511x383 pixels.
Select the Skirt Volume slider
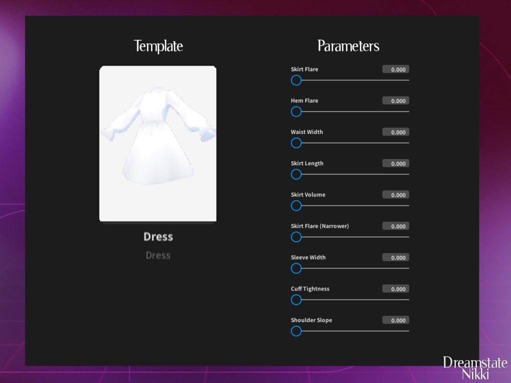pyautogui.click(x=296, y=205)
